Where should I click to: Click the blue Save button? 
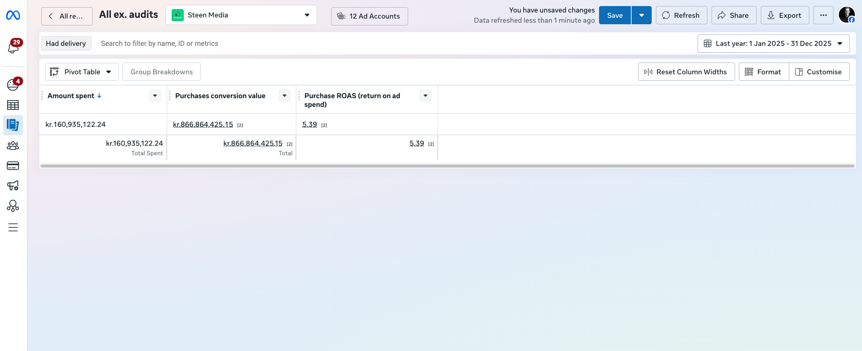pos(615,16)
